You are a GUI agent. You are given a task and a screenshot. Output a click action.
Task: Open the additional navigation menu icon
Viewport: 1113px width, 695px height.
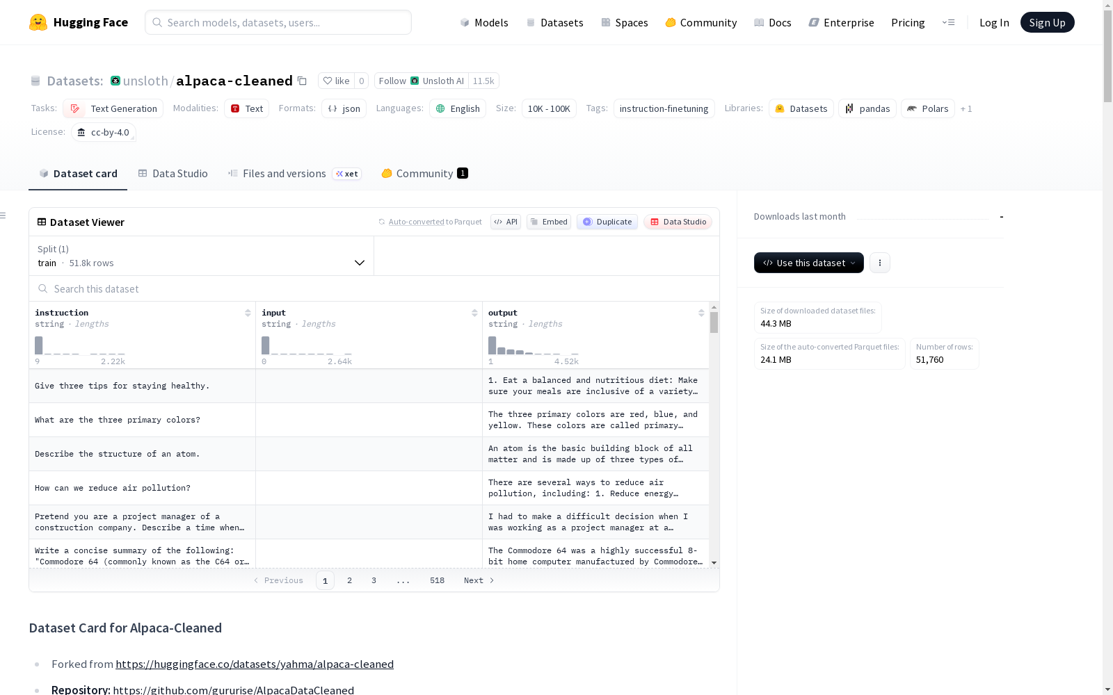click(x=948, y=22)
